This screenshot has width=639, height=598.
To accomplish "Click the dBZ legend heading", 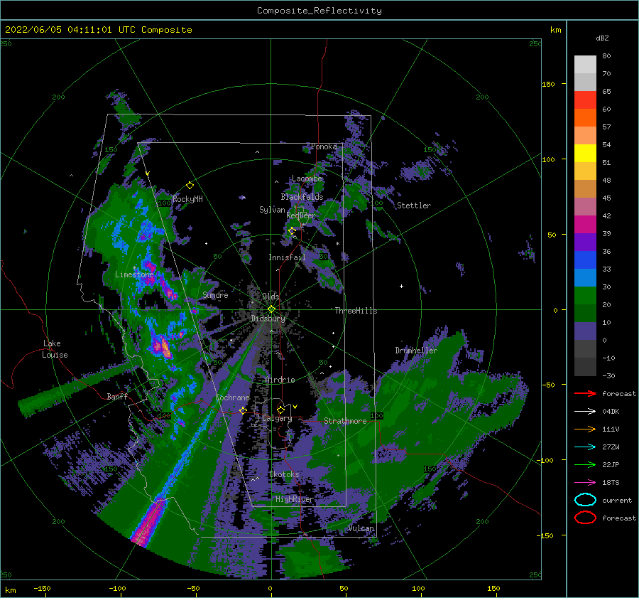I will (x=602, y=38).
